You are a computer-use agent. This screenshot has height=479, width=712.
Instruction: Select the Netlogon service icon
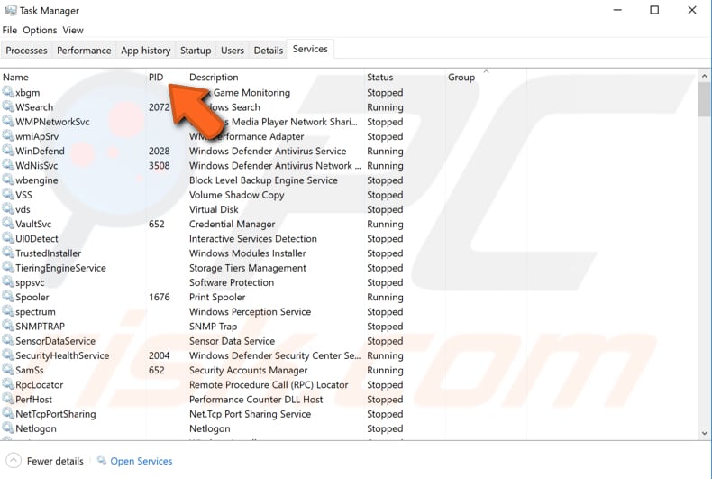pyautogui.click(x=8, y=428)
